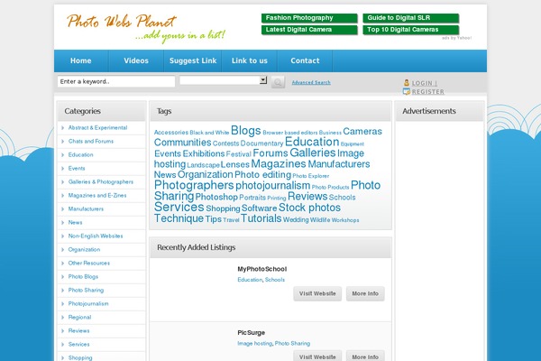Open Latest Digital Camera ad

(x=309, y=30)
